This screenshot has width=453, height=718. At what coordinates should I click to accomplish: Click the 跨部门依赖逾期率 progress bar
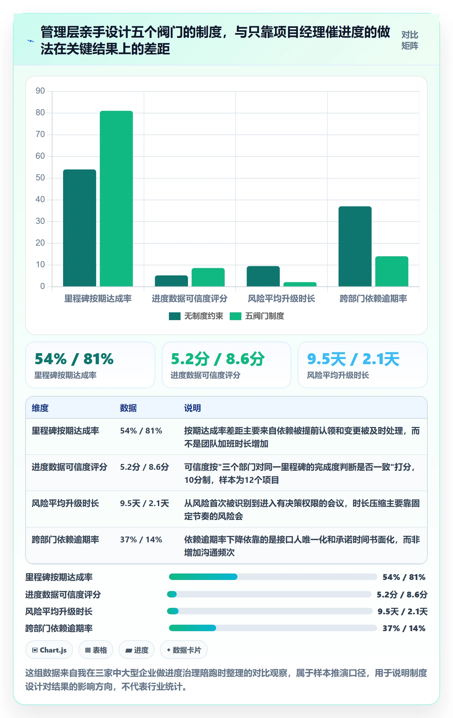pos(273,628)
